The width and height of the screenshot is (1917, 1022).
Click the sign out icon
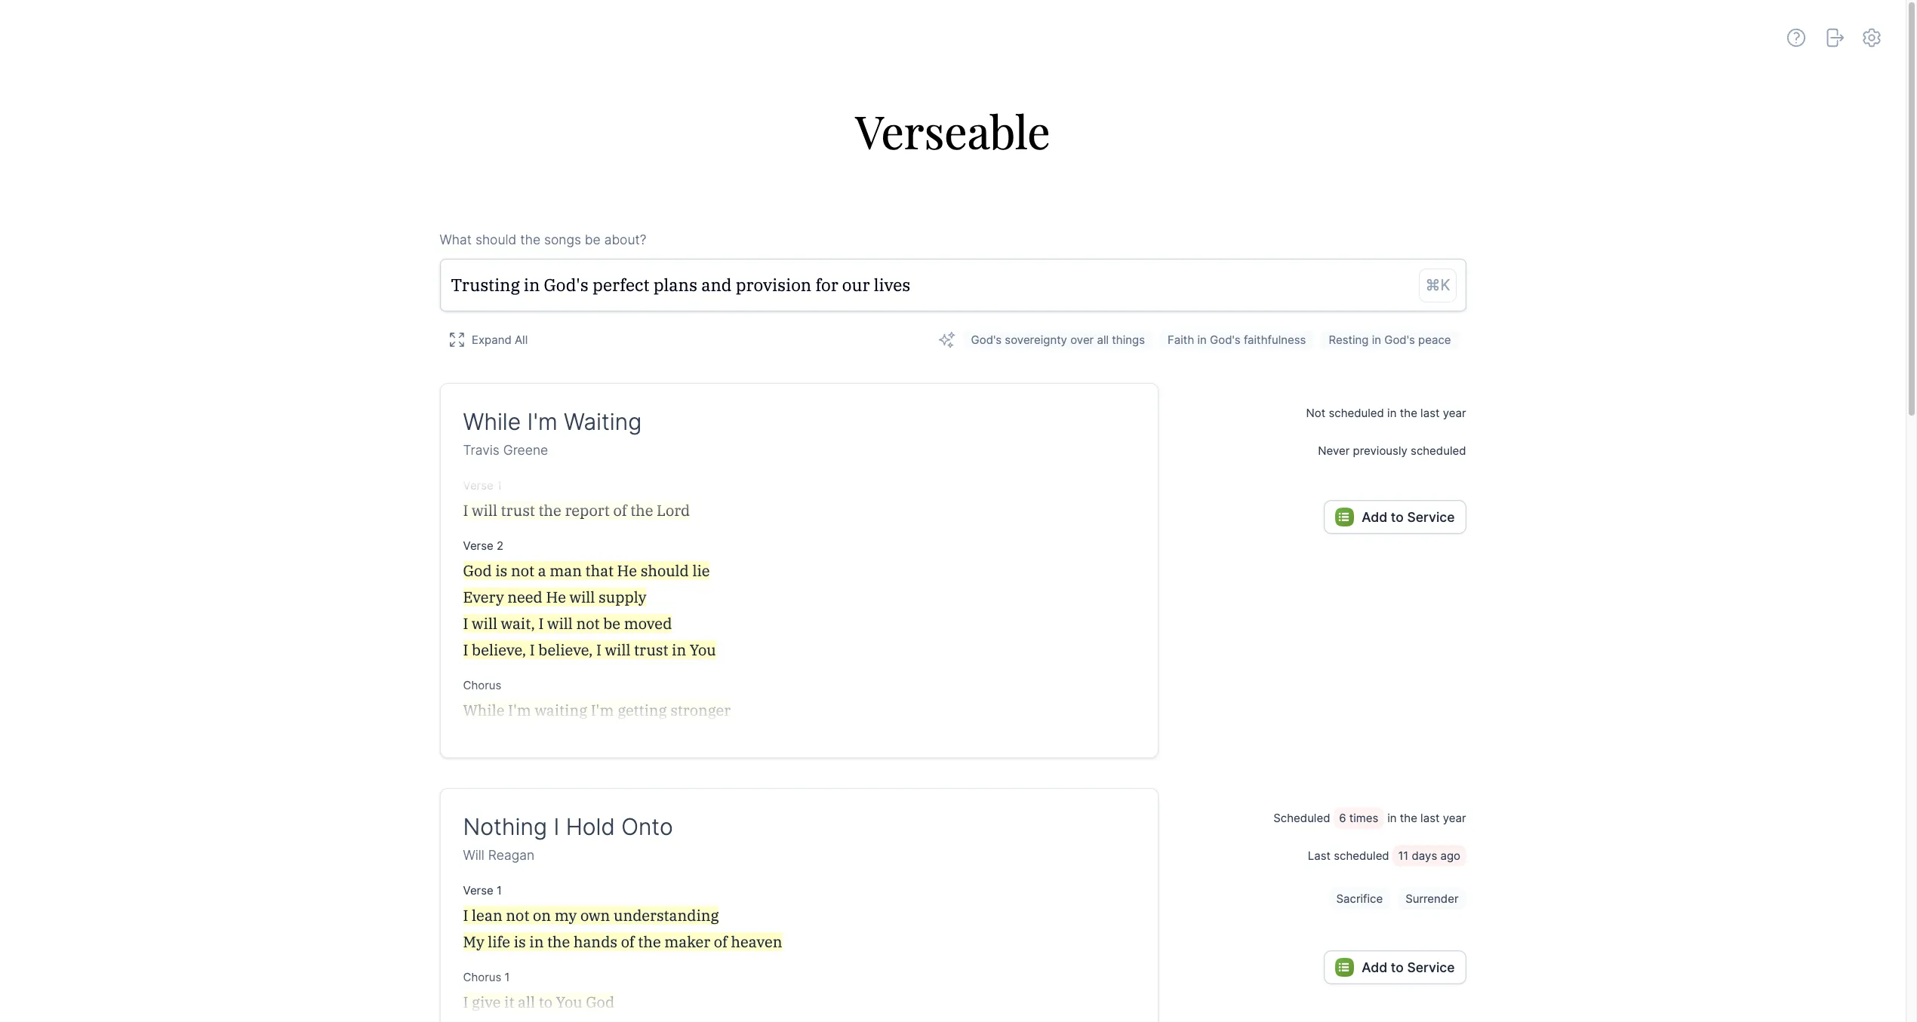click(1834, 37)
